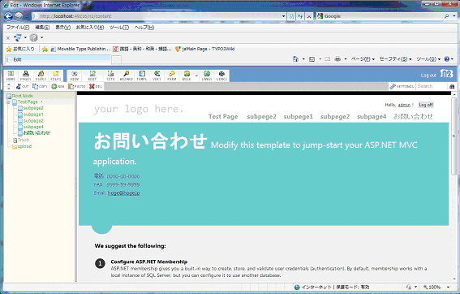Click the Log off button

tap(426, 105)
